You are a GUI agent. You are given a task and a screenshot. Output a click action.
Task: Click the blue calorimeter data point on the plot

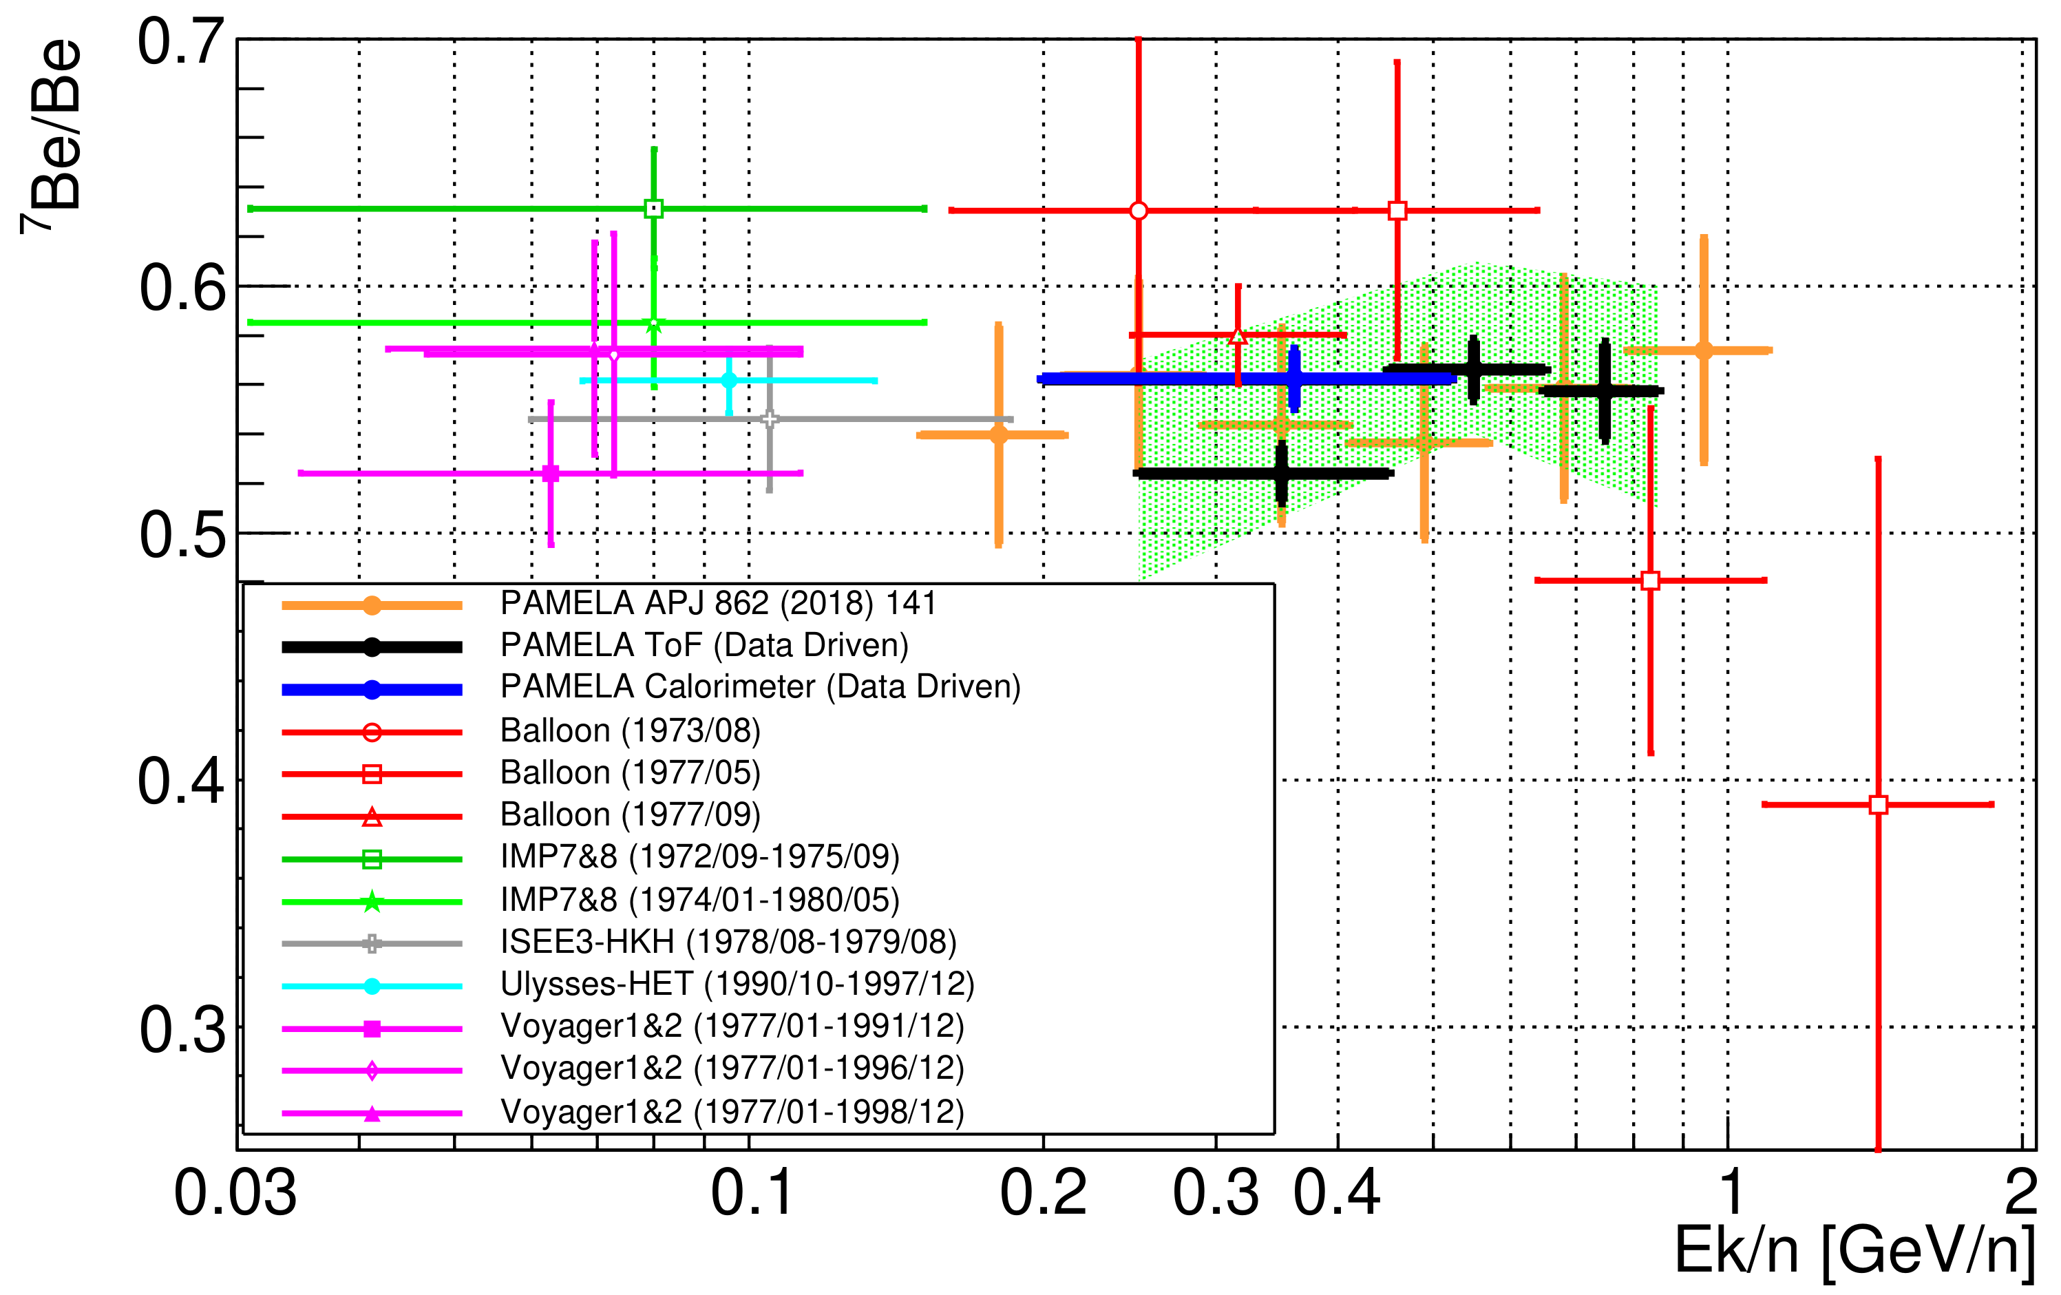point(1294,379)
